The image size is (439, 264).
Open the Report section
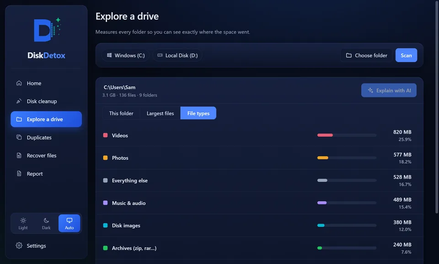(x=46, y=174)
